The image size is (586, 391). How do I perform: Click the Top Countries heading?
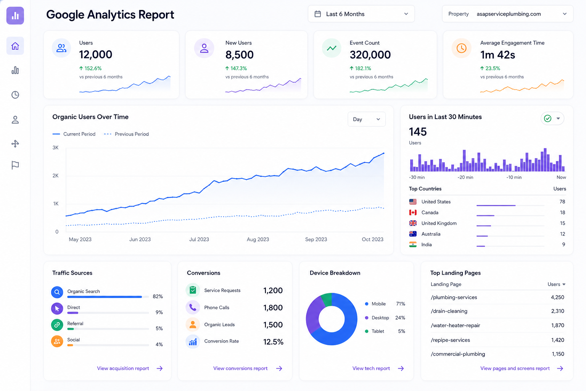point(425,189)
